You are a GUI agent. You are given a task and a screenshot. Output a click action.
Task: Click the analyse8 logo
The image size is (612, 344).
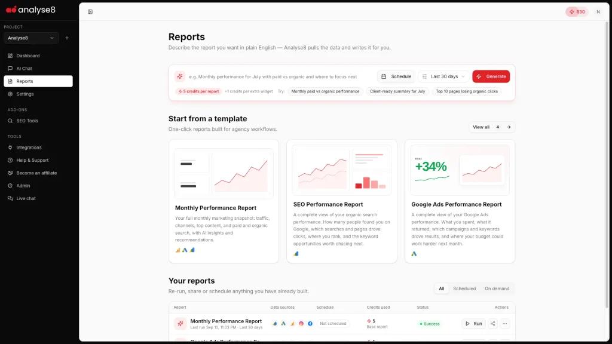(x=30, y=10)
